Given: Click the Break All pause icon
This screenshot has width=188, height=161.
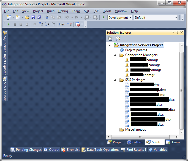Looking at the screenshot, I should (15, 24).
